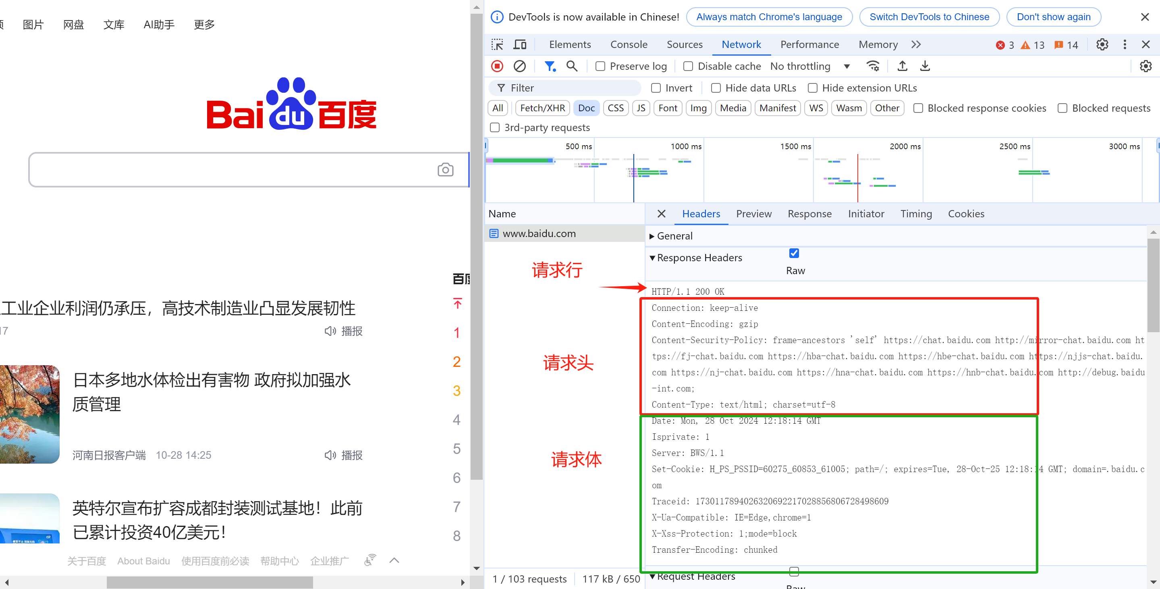Enable Disable cache checkbox
Screen dimensions: 1160x589
point(688,66)
